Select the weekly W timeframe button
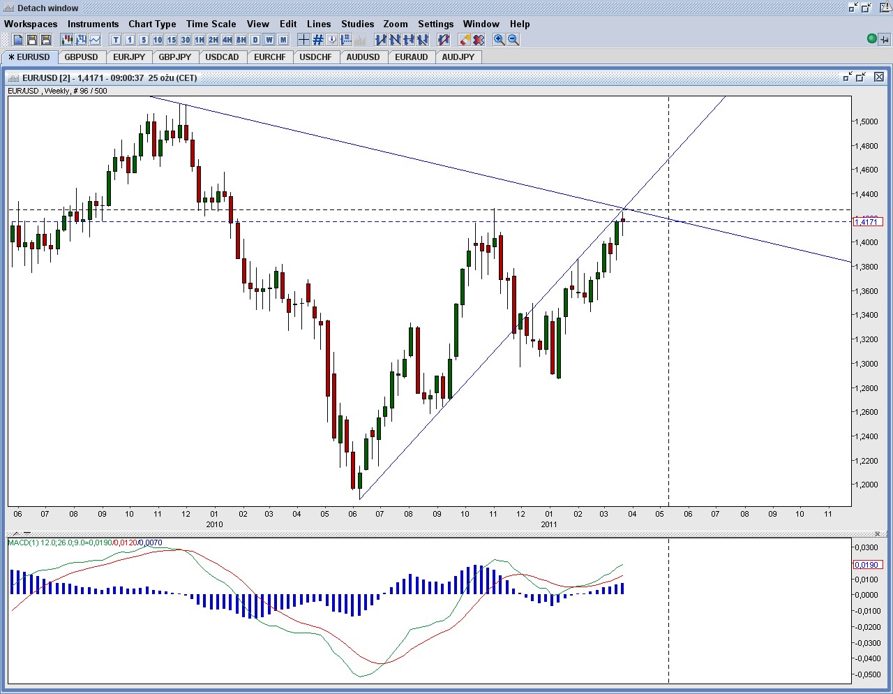 click(x=269, y=40)
